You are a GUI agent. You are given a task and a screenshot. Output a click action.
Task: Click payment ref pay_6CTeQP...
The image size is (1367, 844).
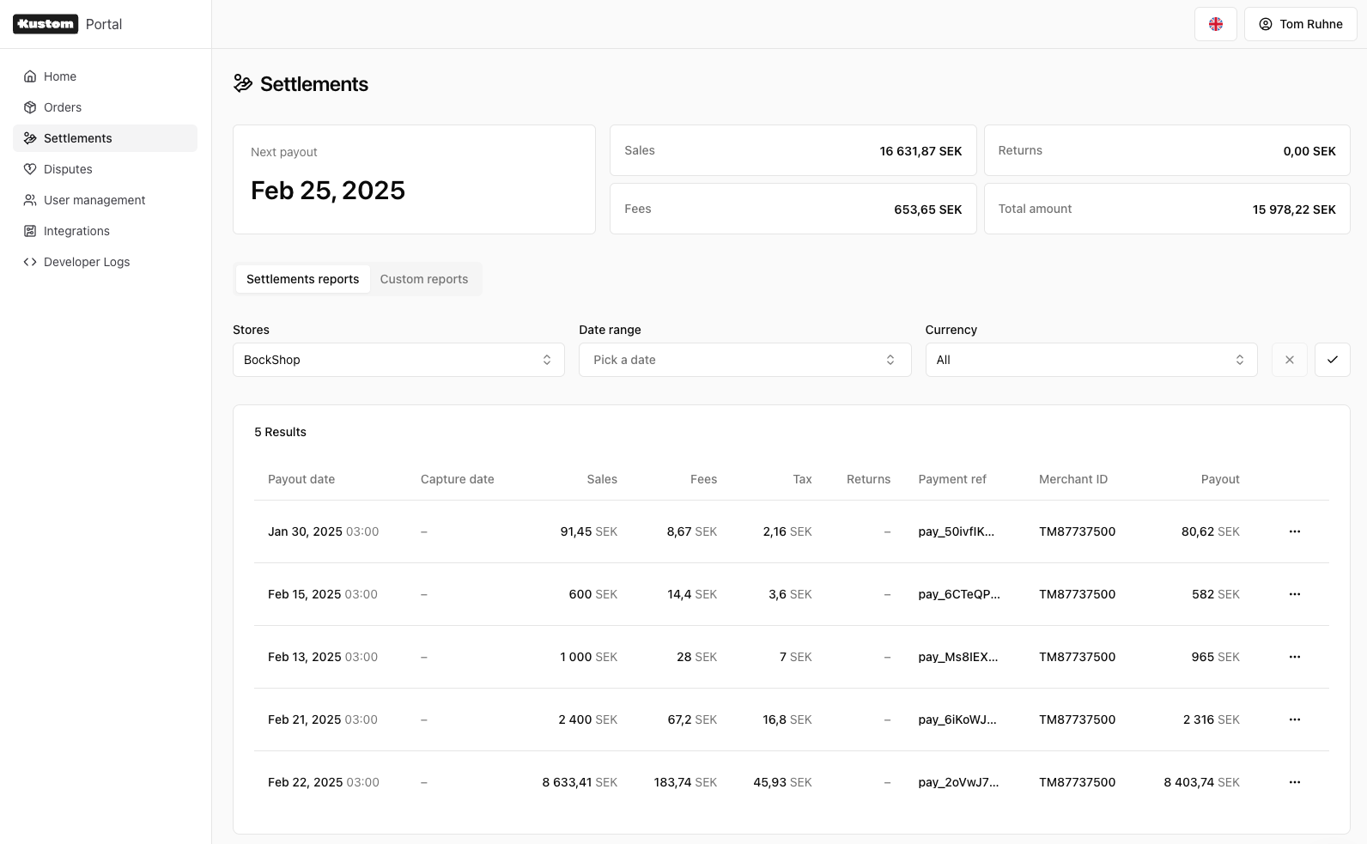point(959,594)
